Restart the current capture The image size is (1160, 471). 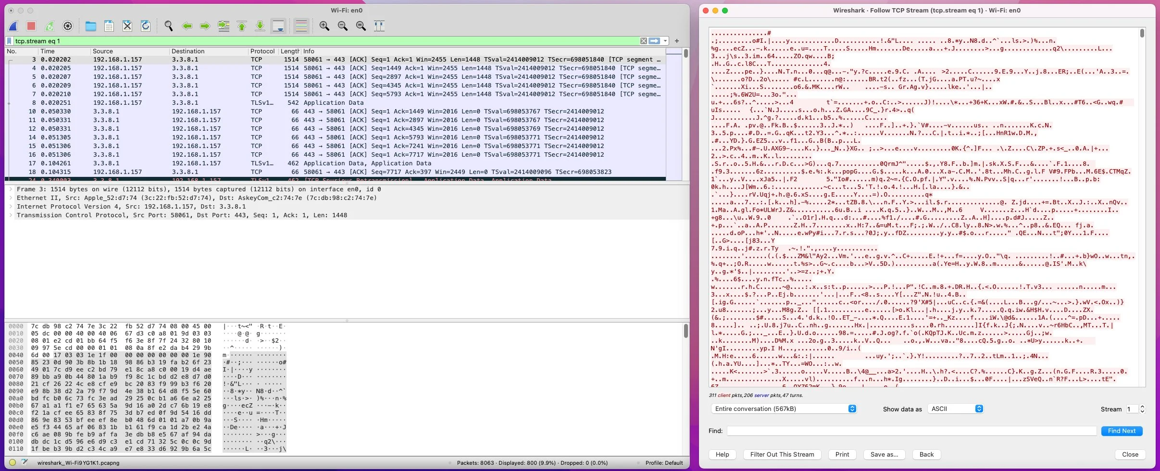pyautogui.click(x=50, y=25)
